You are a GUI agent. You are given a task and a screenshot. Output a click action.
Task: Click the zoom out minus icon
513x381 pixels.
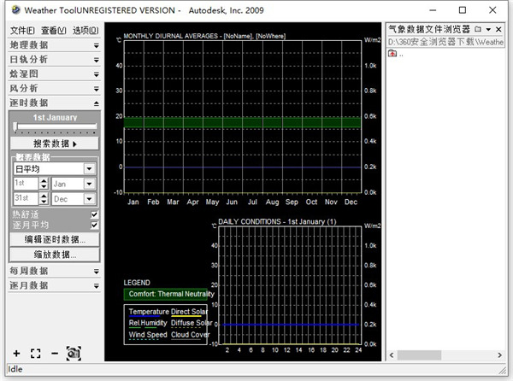54,353
